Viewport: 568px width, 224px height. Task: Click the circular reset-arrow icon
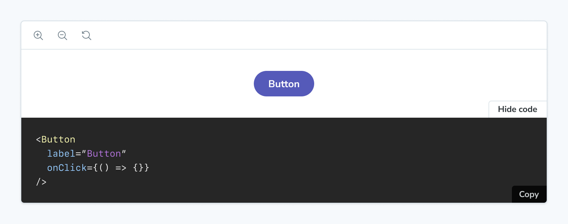tap(86, 35)
